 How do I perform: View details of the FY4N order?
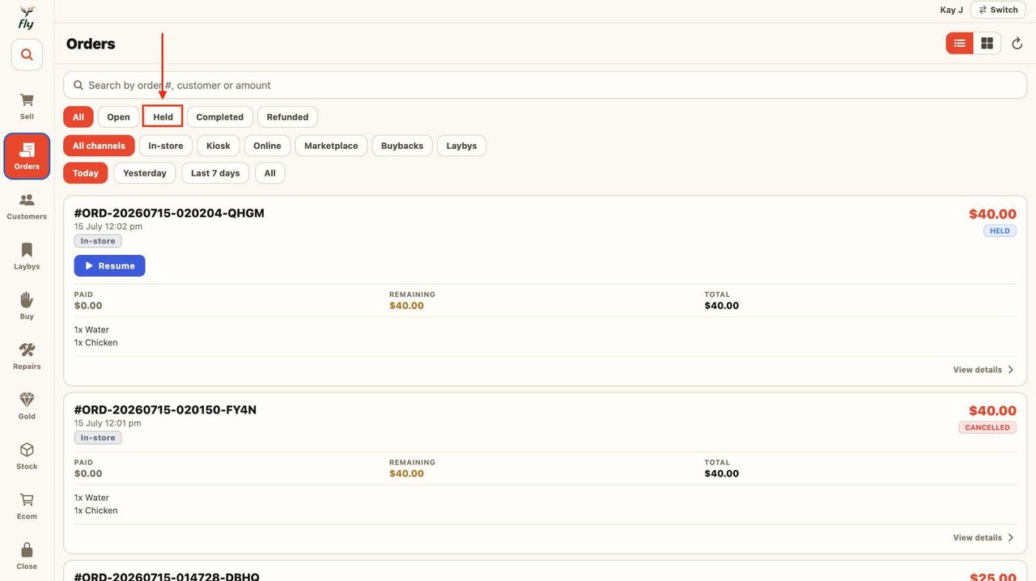pos(983,537)
